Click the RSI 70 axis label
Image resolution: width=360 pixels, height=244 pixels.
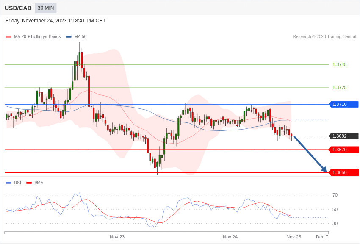[335, 195]
